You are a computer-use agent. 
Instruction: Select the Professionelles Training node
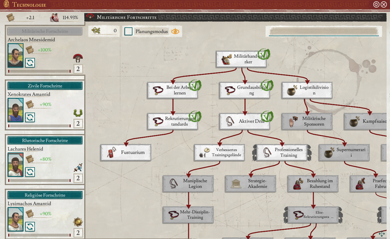(x=282, y=153)
